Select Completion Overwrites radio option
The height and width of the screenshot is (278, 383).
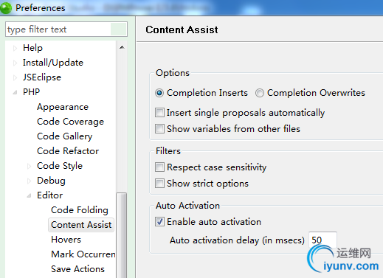click(x=260, y=93)
